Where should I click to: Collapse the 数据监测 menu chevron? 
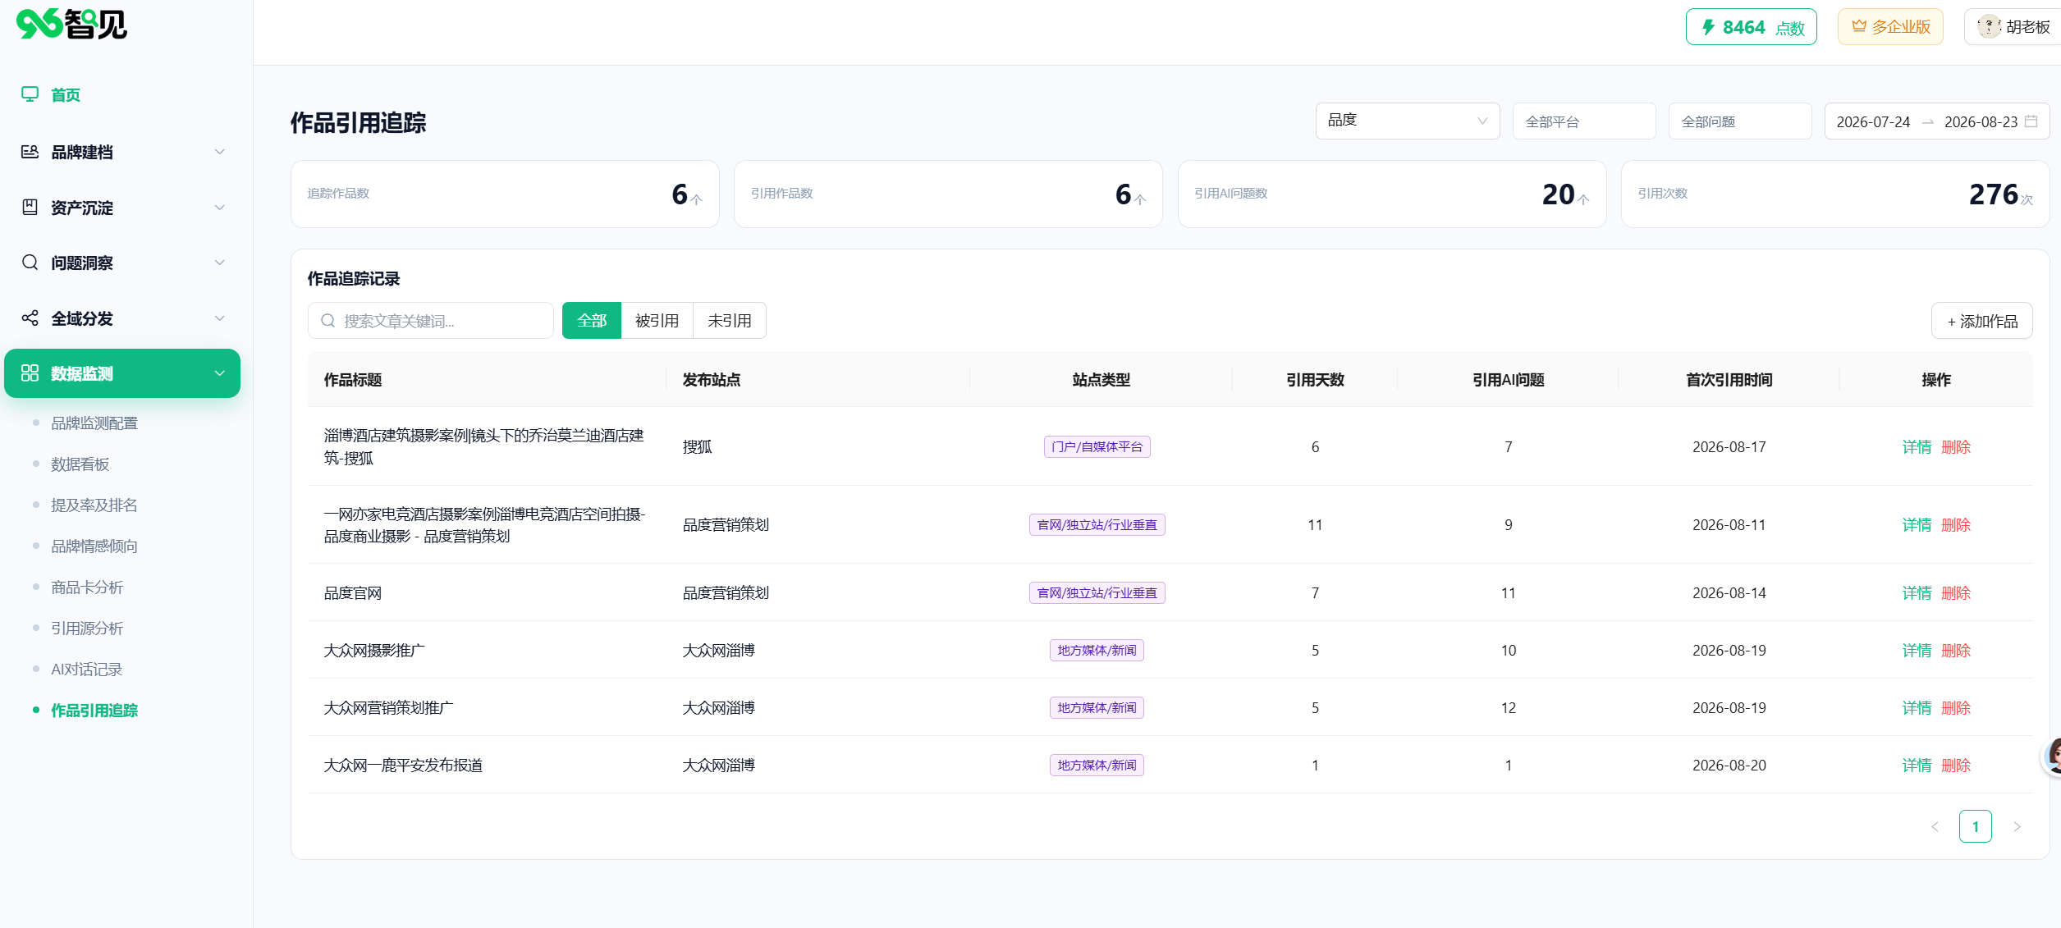(219, 373)
